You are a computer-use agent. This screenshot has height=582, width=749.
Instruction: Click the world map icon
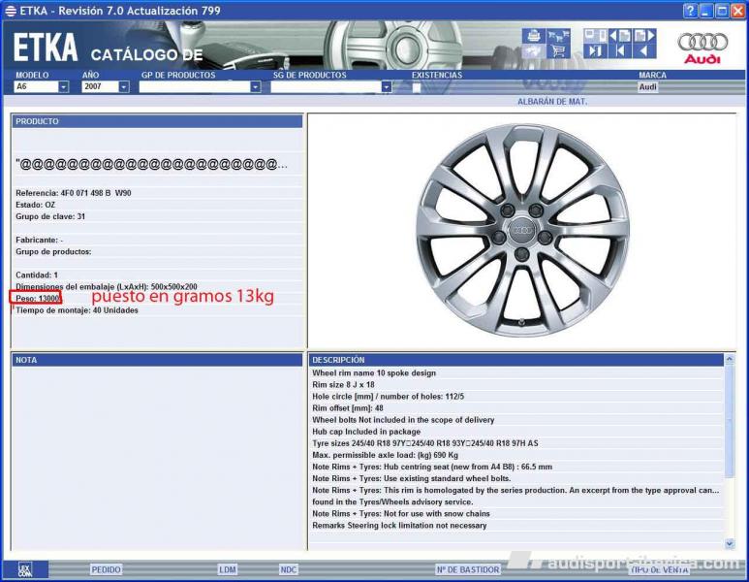point(533,51)
